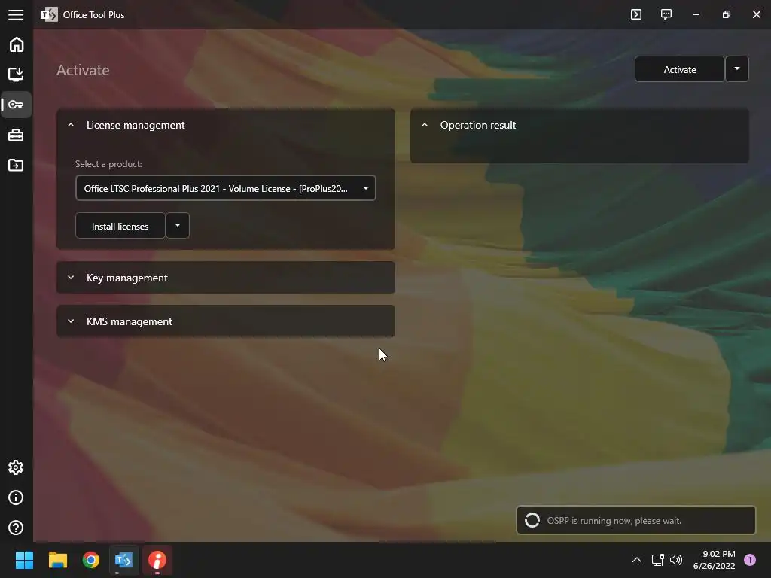771x578 pixels.
Task: Go to the Home page icon
Action: coord(17,44)
